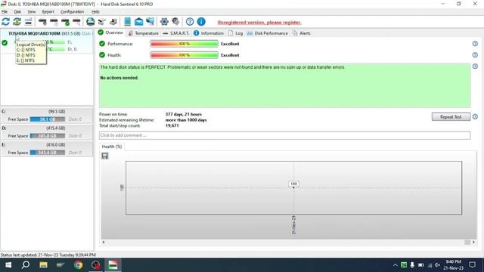484x272 pixels.
Task: Click the round teal disk toolbar icon
Action: click(91, 22)
